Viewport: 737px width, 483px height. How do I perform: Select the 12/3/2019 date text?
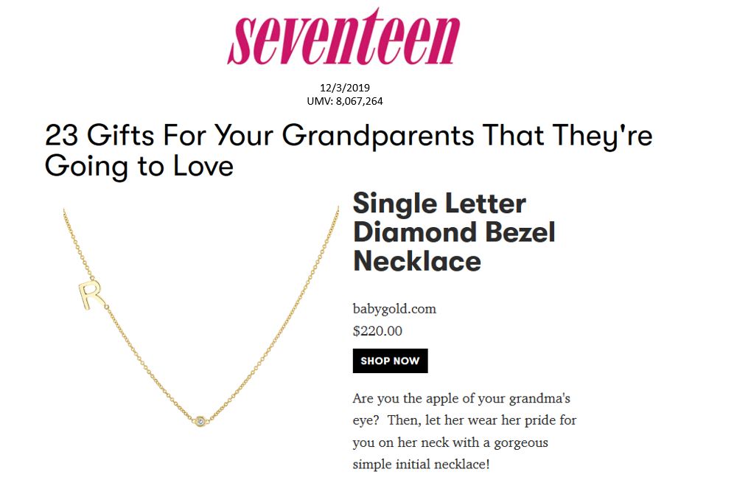(344, 89)
